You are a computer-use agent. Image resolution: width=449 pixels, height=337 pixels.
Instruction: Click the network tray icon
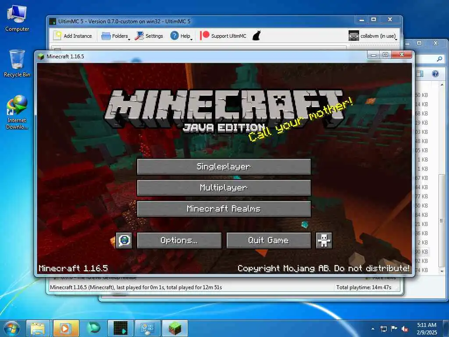[x=383, y=329]
